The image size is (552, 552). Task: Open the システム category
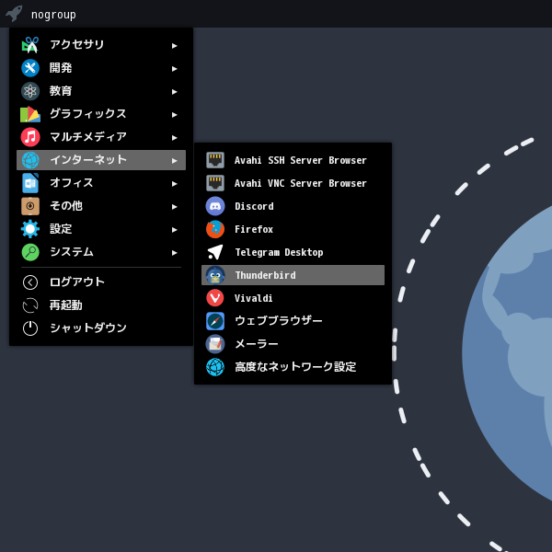(101, 252)
